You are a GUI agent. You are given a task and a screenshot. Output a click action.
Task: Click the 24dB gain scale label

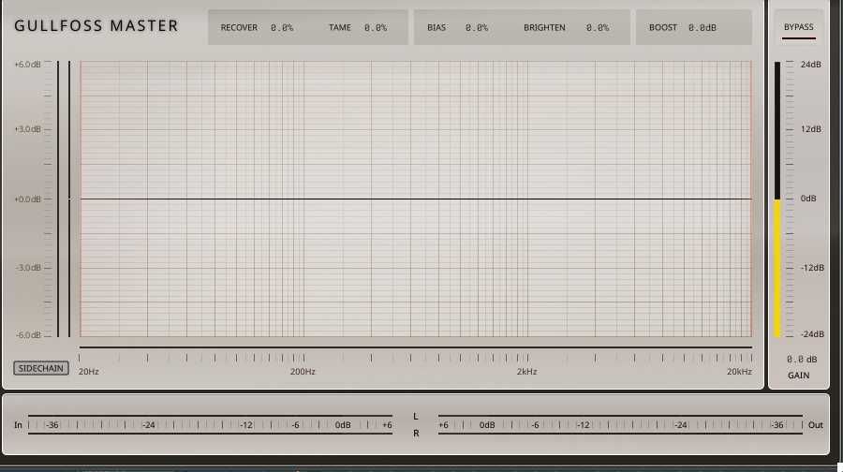click(x=811, y=65)
